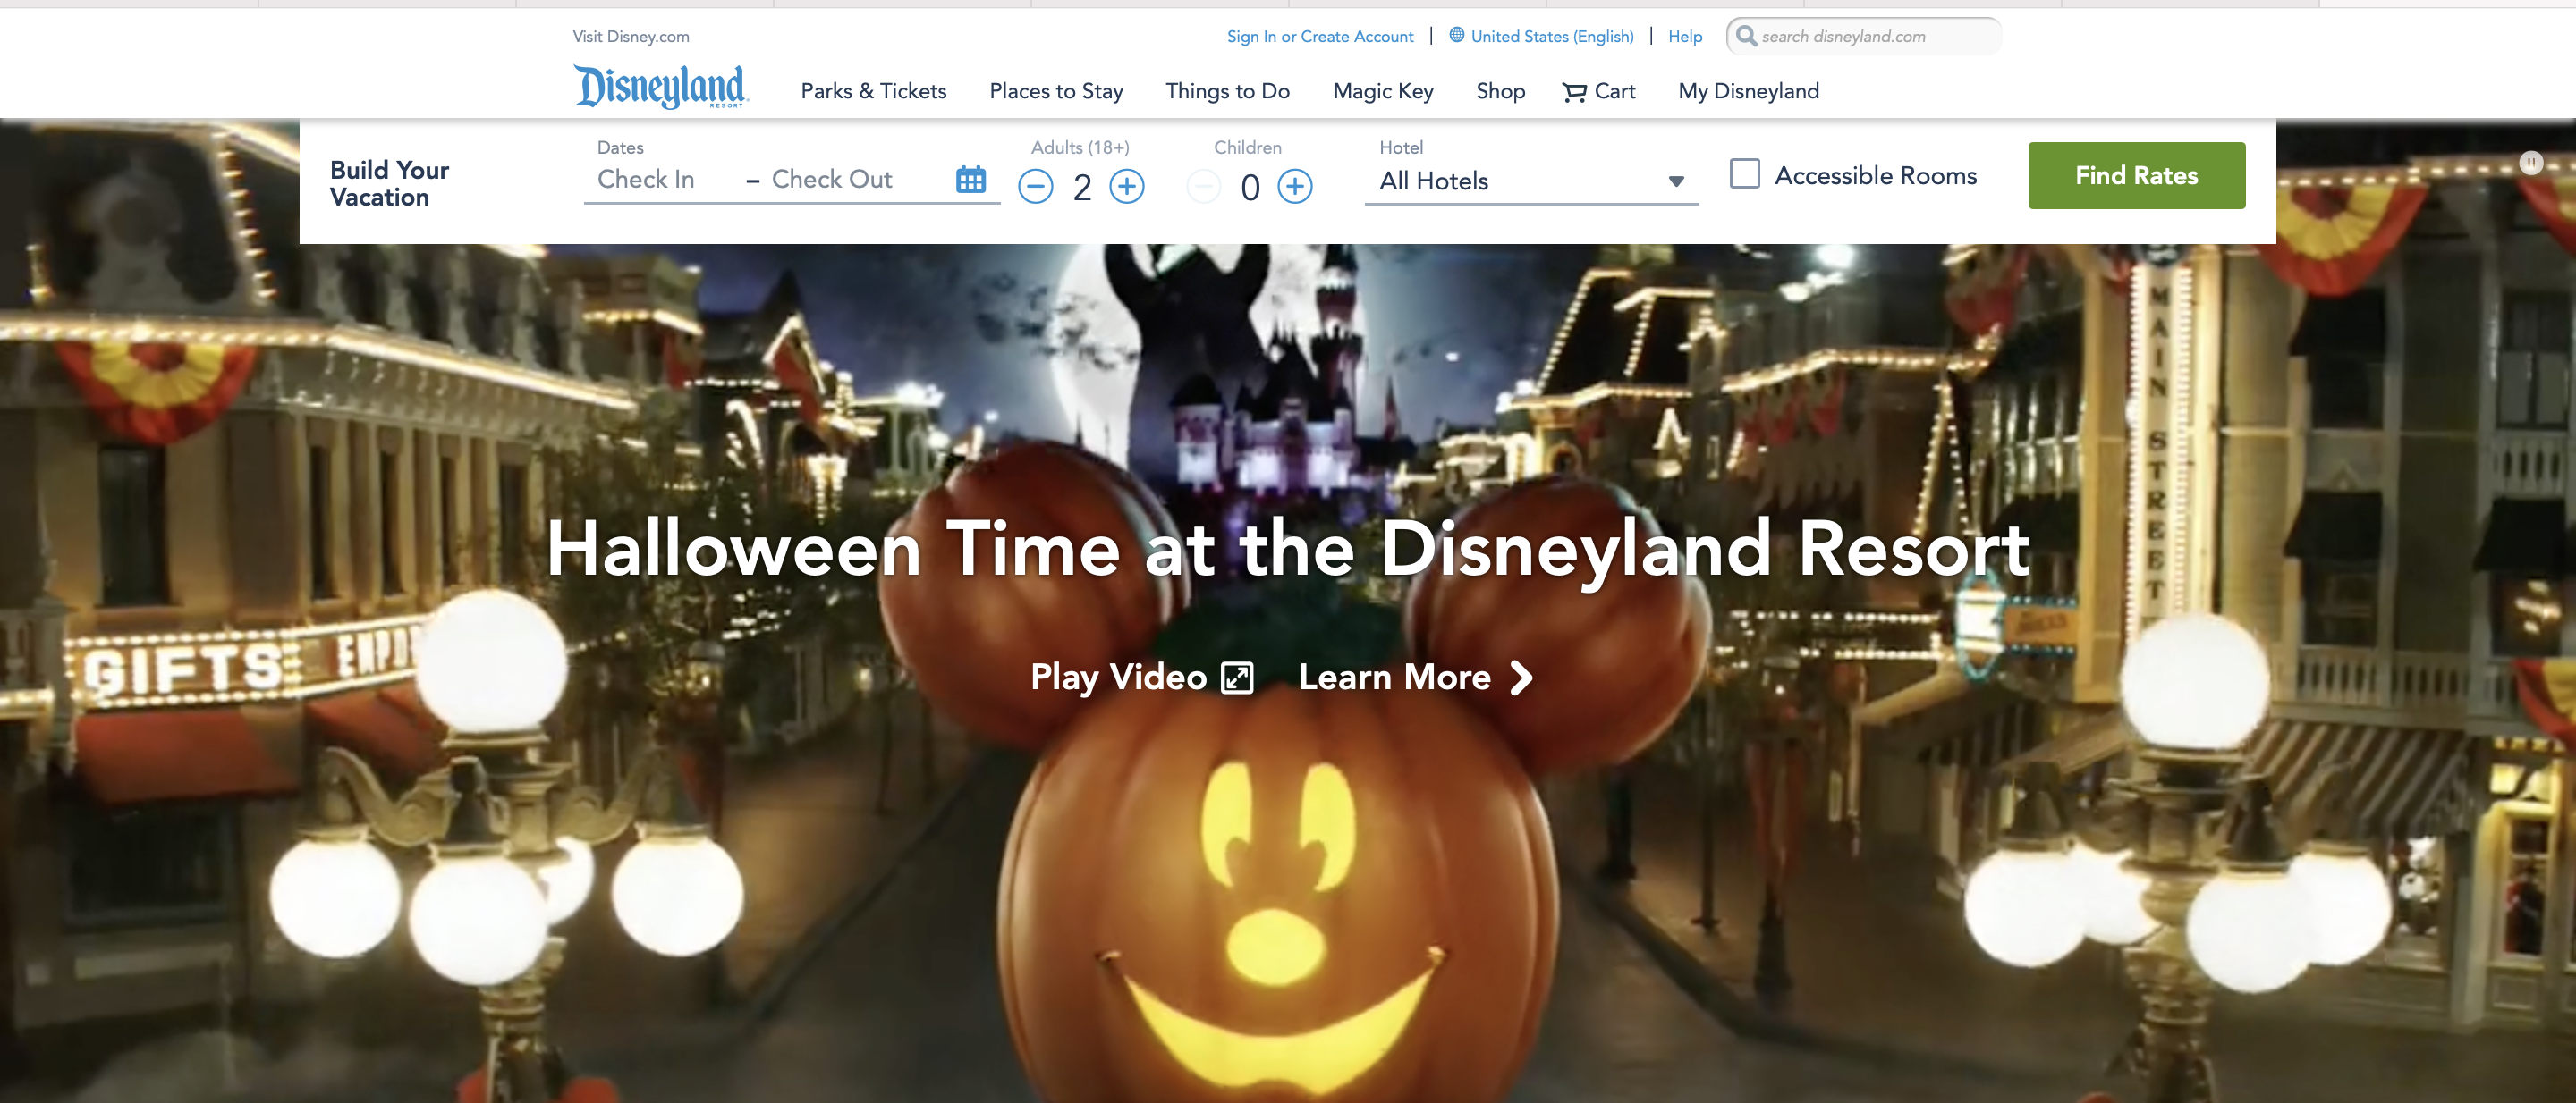Click the Check In date field
The height and width of the screenshot is (1103, 2576).
646,180
